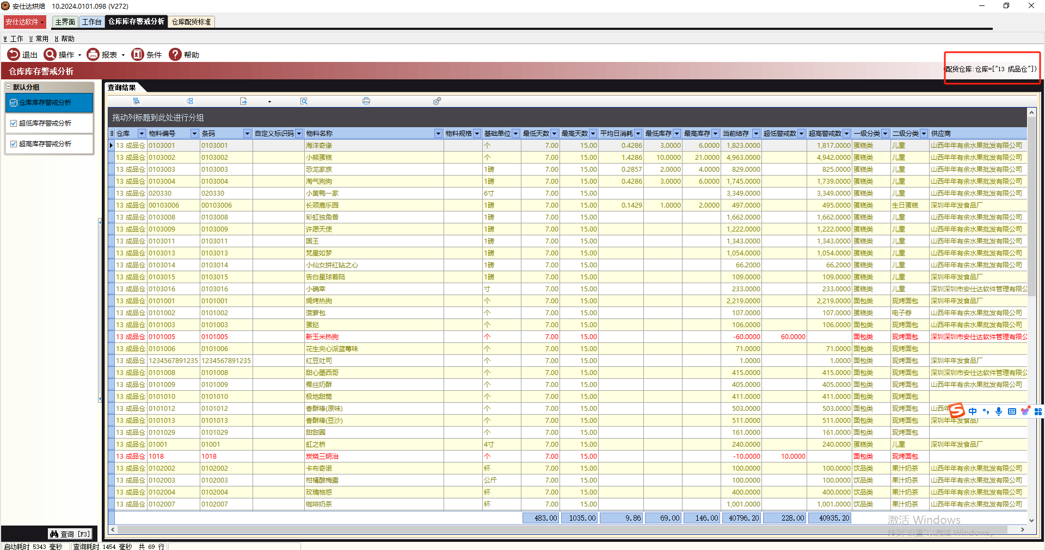
Task: Click the column chooser icon left of 仓库 header
Action: [x=112, y=133]
